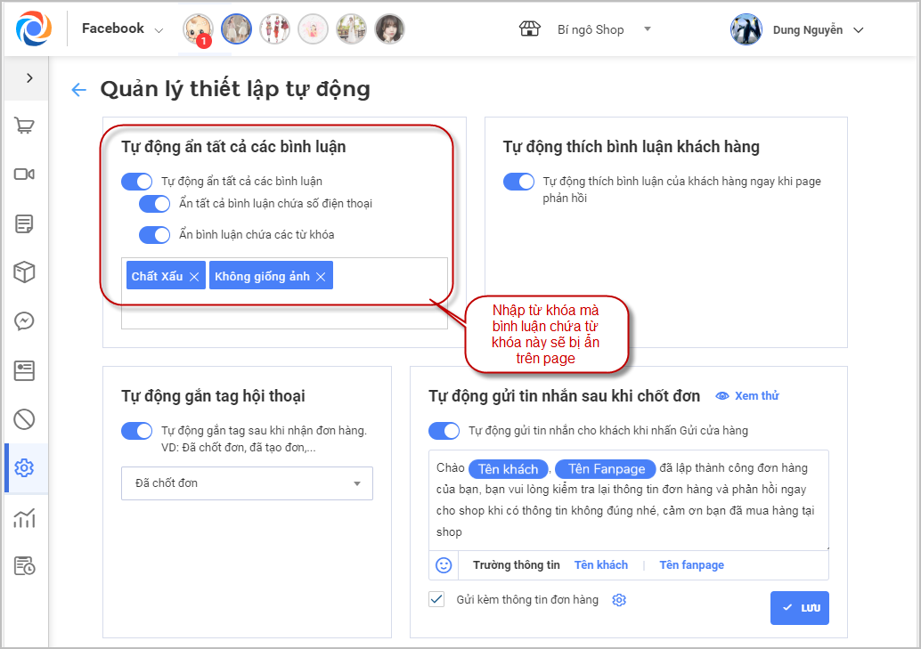Open order info settings gear icon
Image resolution: width=921 pixels, height=649 pixels.
(619, 600)
